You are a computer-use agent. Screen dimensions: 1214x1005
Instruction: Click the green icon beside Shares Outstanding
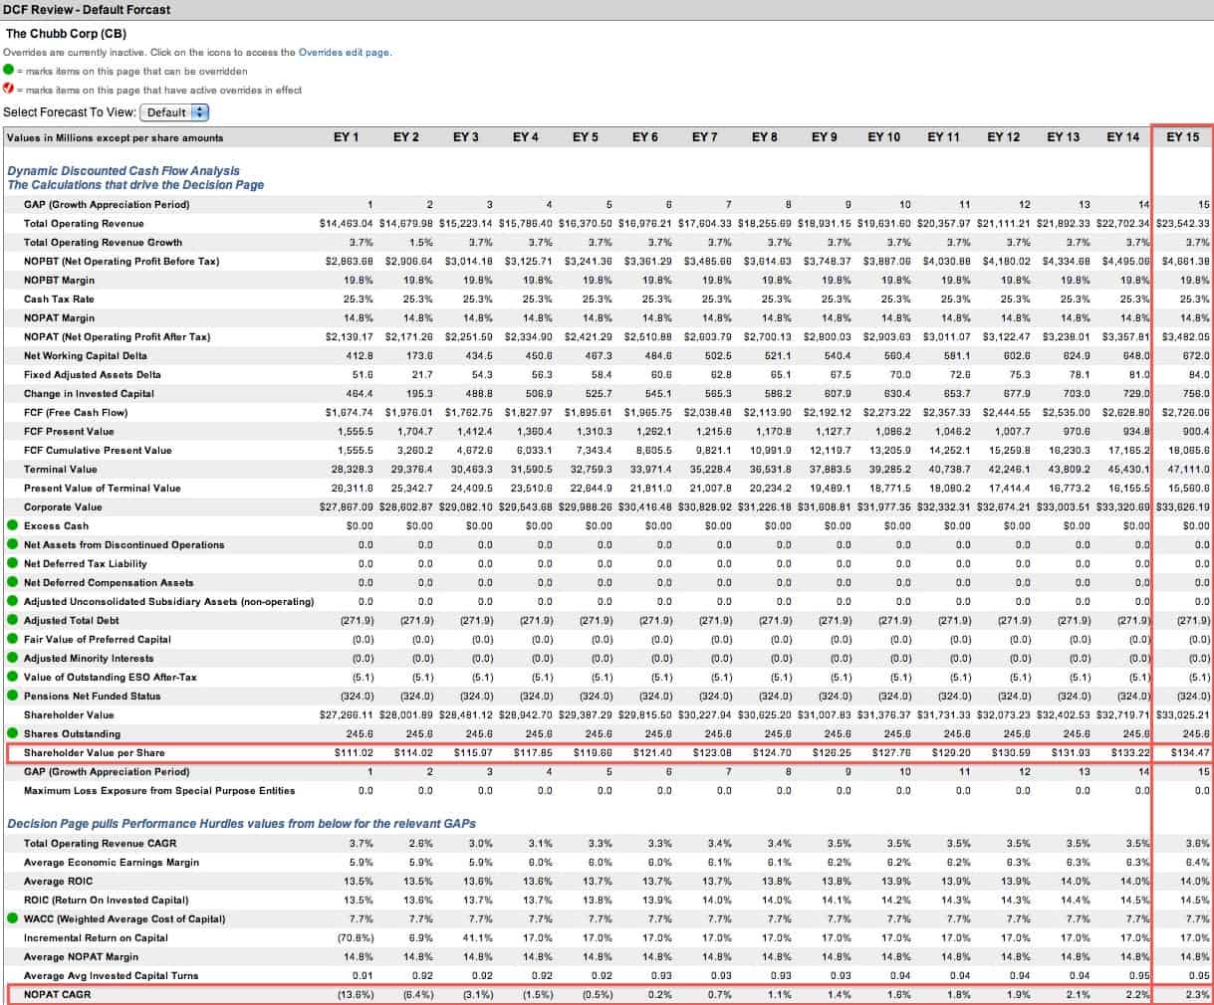[x=12, y=733]
